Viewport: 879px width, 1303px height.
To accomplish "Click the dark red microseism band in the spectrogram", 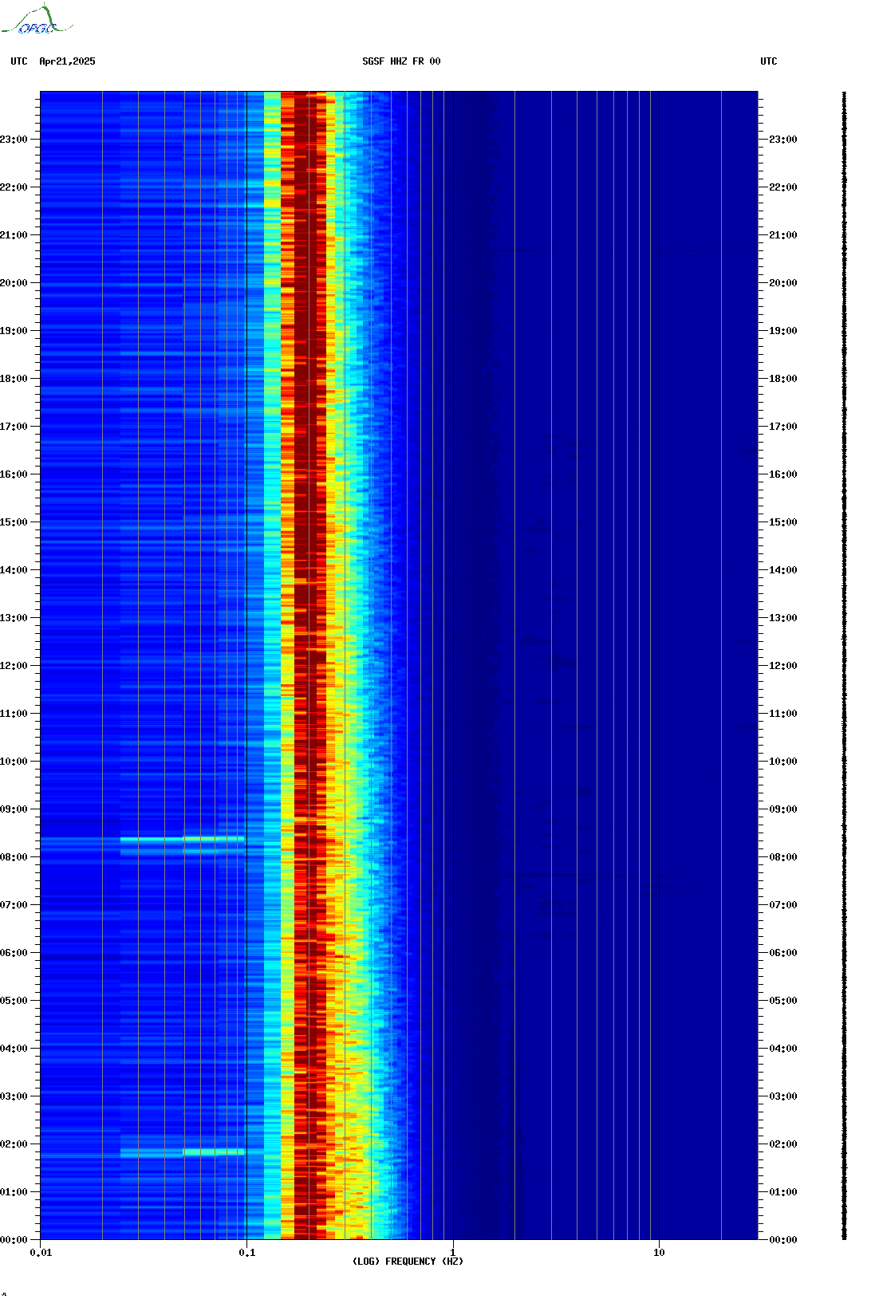I will 309,666.
